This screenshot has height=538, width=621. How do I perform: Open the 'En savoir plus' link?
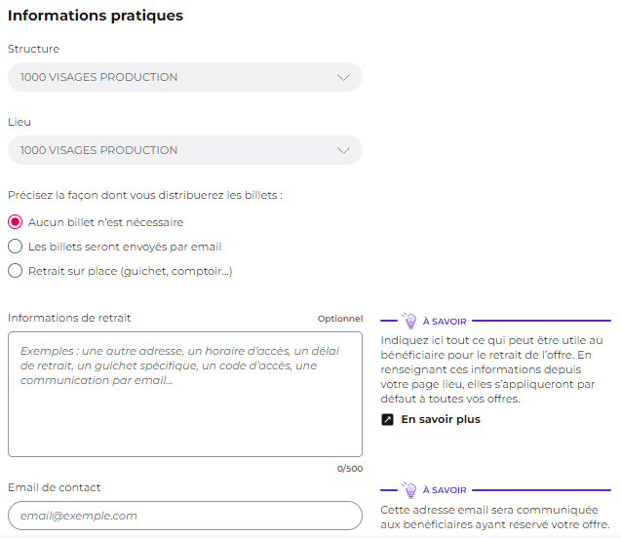[441, 419]
